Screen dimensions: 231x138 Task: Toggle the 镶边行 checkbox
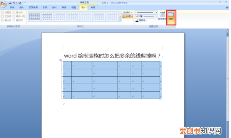tap(2, 20)
